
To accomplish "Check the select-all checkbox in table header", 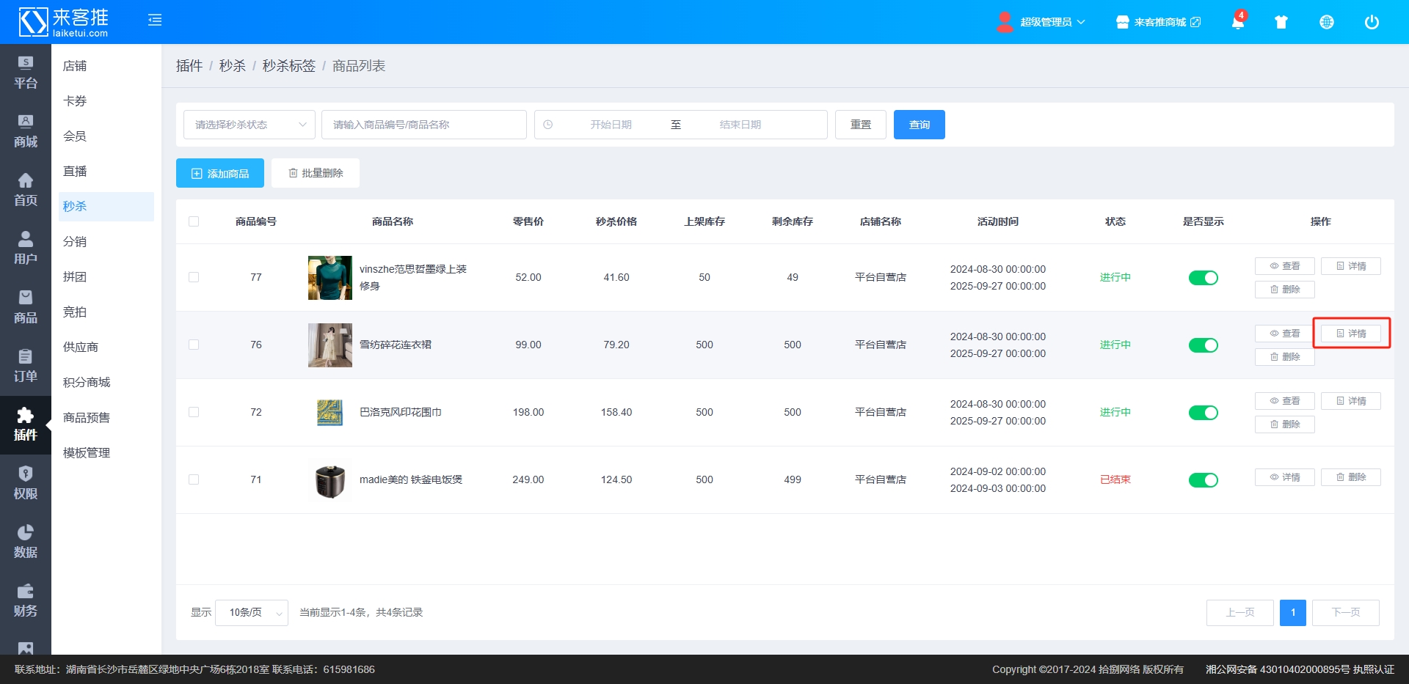I will tap(194, 221).
